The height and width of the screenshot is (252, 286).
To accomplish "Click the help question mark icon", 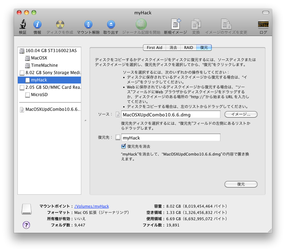I will pyautogui.click(x=26, y=225).
